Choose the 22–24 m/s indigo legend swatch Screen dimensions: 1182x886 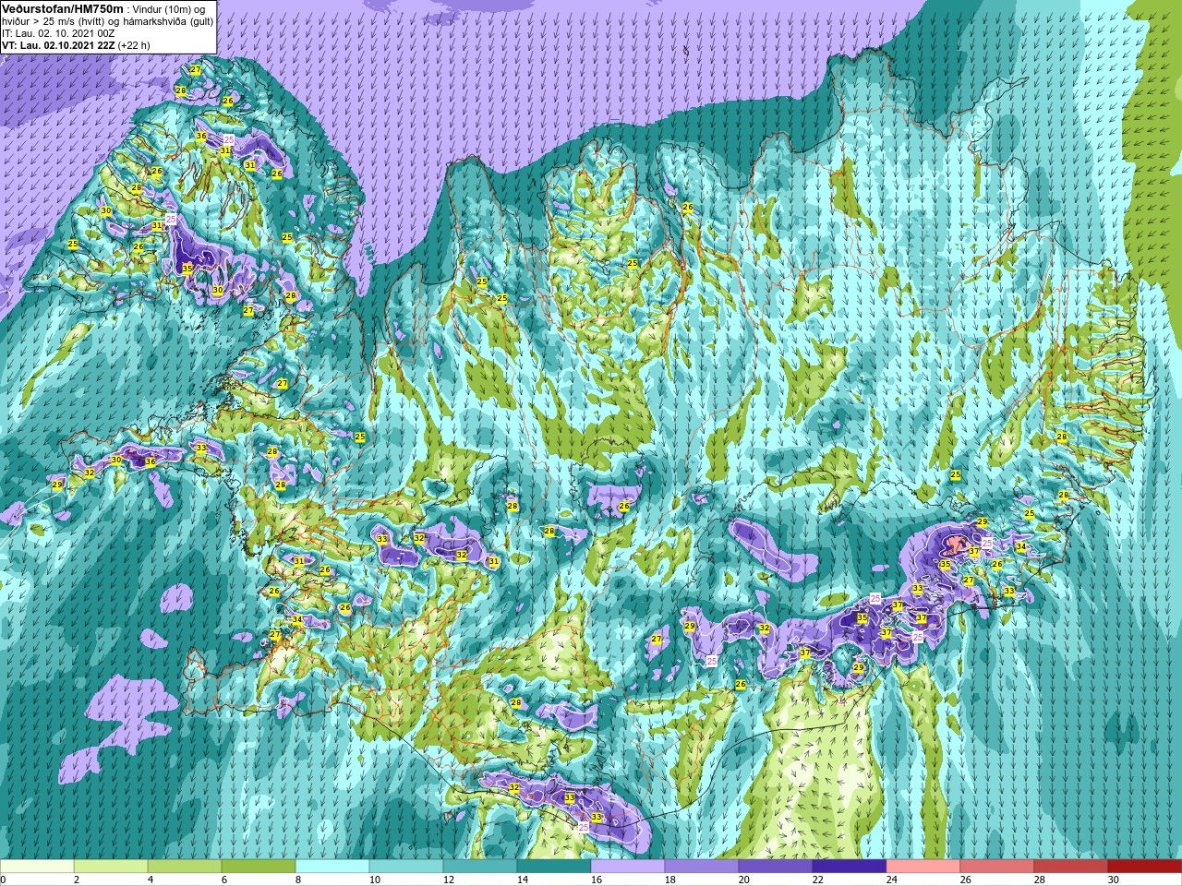tap(850, 867)
